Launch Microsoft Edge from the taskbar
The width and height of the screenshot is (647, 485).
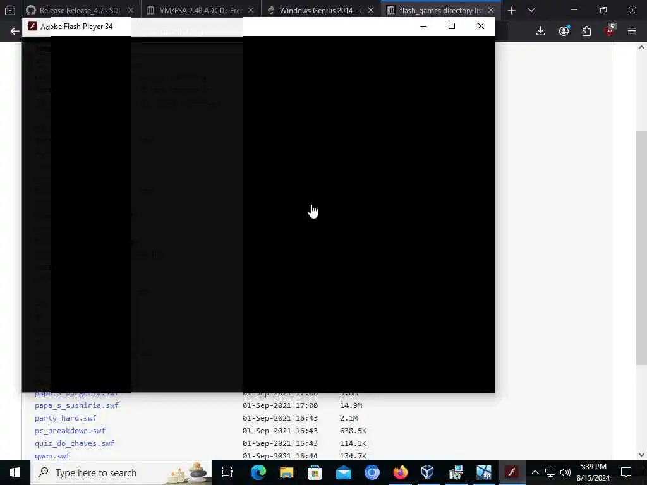258,472
